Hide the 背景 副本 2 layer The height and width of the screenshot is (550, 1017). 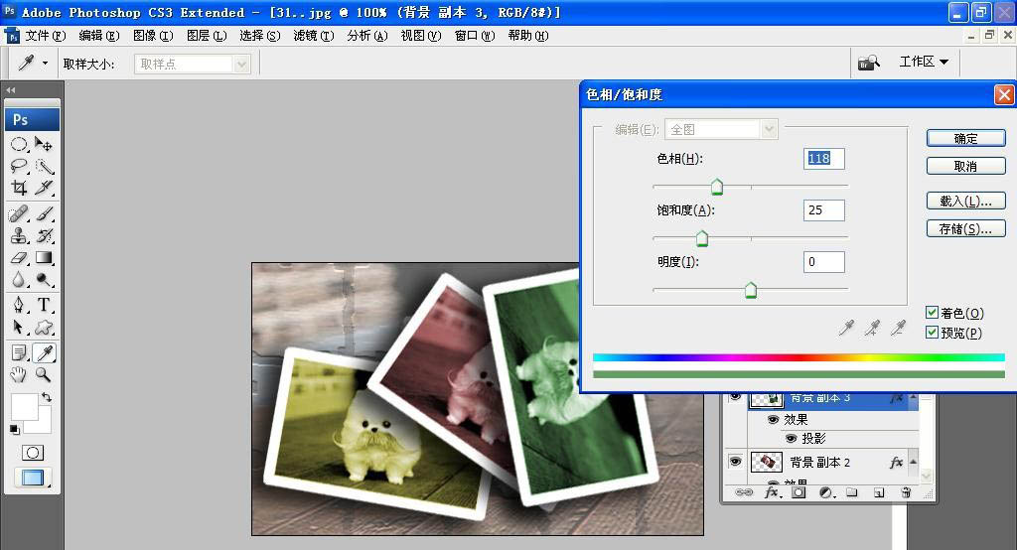[735, 462]
